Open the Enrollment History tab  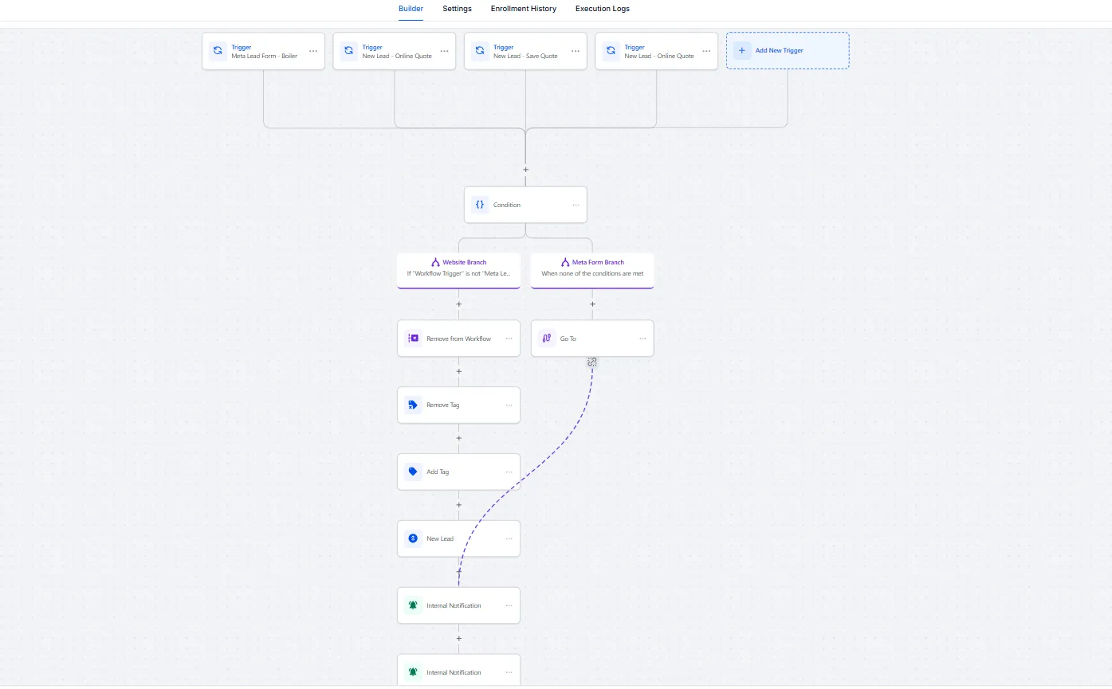coord(524,9)
